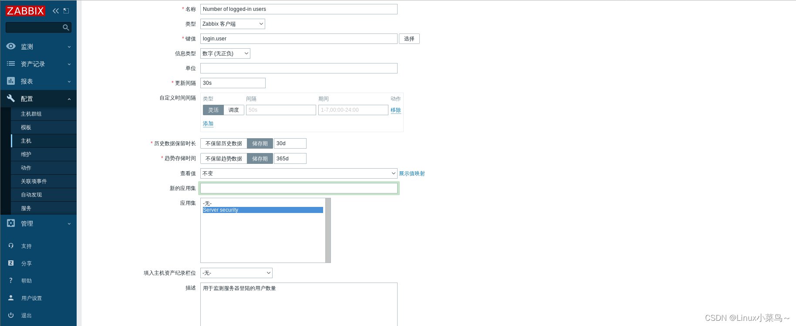Click the wrench icon for 配置

[11, 98]
